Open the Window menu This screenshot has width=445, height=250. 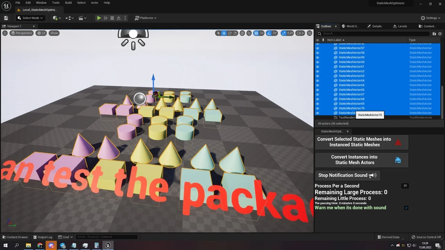[41, 2]
